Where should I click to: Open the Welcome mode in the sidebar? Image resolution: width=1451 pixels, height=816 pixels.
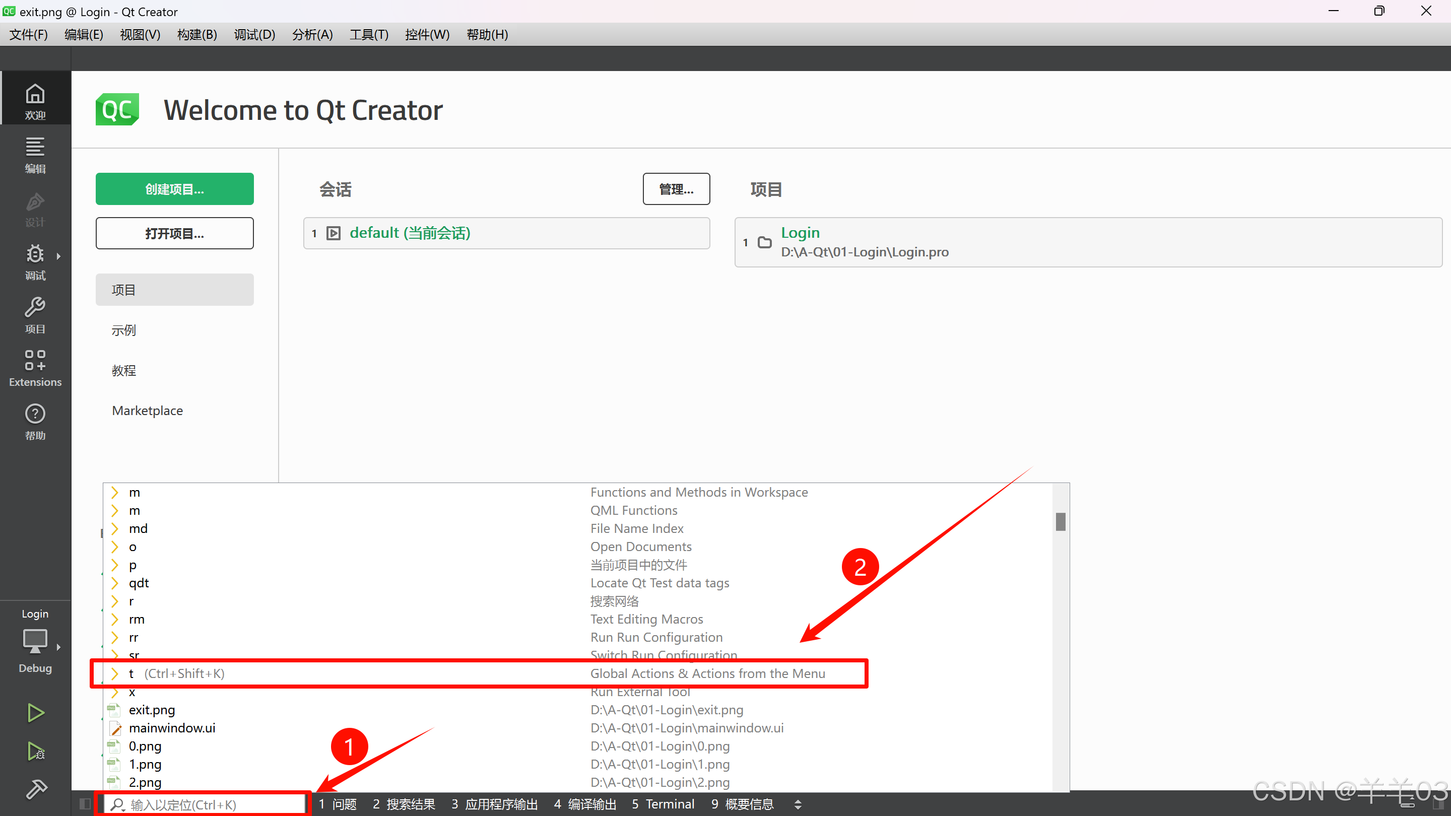click(x=35, y=101)
